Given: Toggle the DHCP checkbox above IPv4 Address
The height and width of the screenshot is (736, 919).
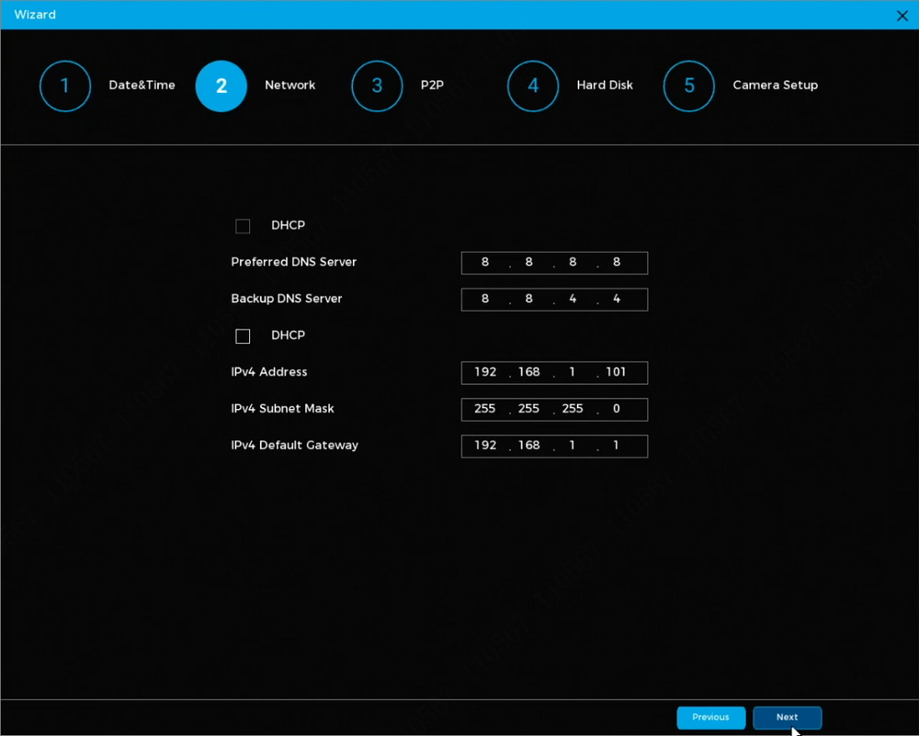Looking at the screenshot, I should pyautogui.click(x=243, y=336).
